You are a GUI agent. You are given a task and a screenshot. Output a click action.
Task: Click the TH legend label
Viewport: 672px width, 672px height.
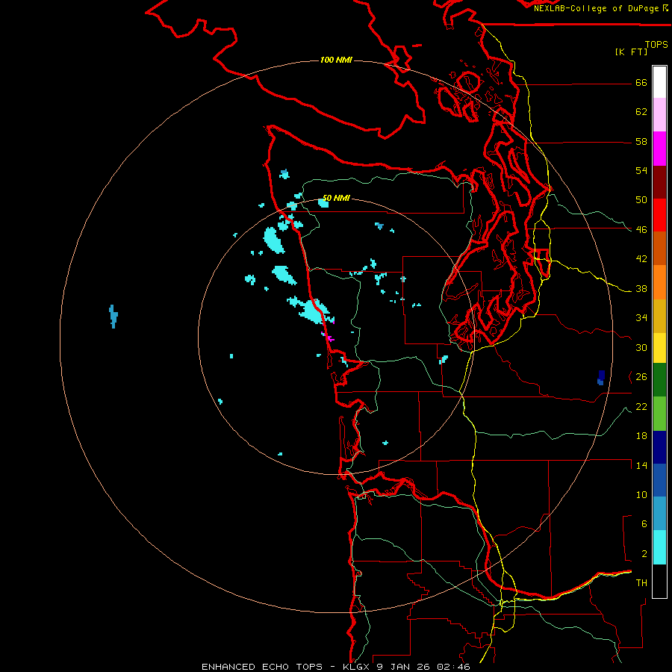tap(641, 583)
